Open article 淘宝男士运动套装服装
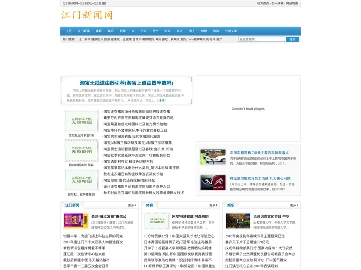The image size is (361, 270). click(x=138, y=149)
